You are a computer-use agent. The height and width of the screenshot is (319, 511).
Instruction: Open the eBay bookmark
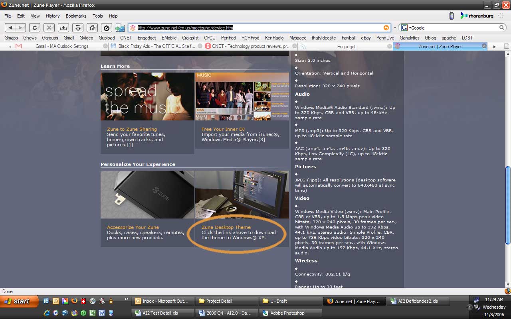366,38
